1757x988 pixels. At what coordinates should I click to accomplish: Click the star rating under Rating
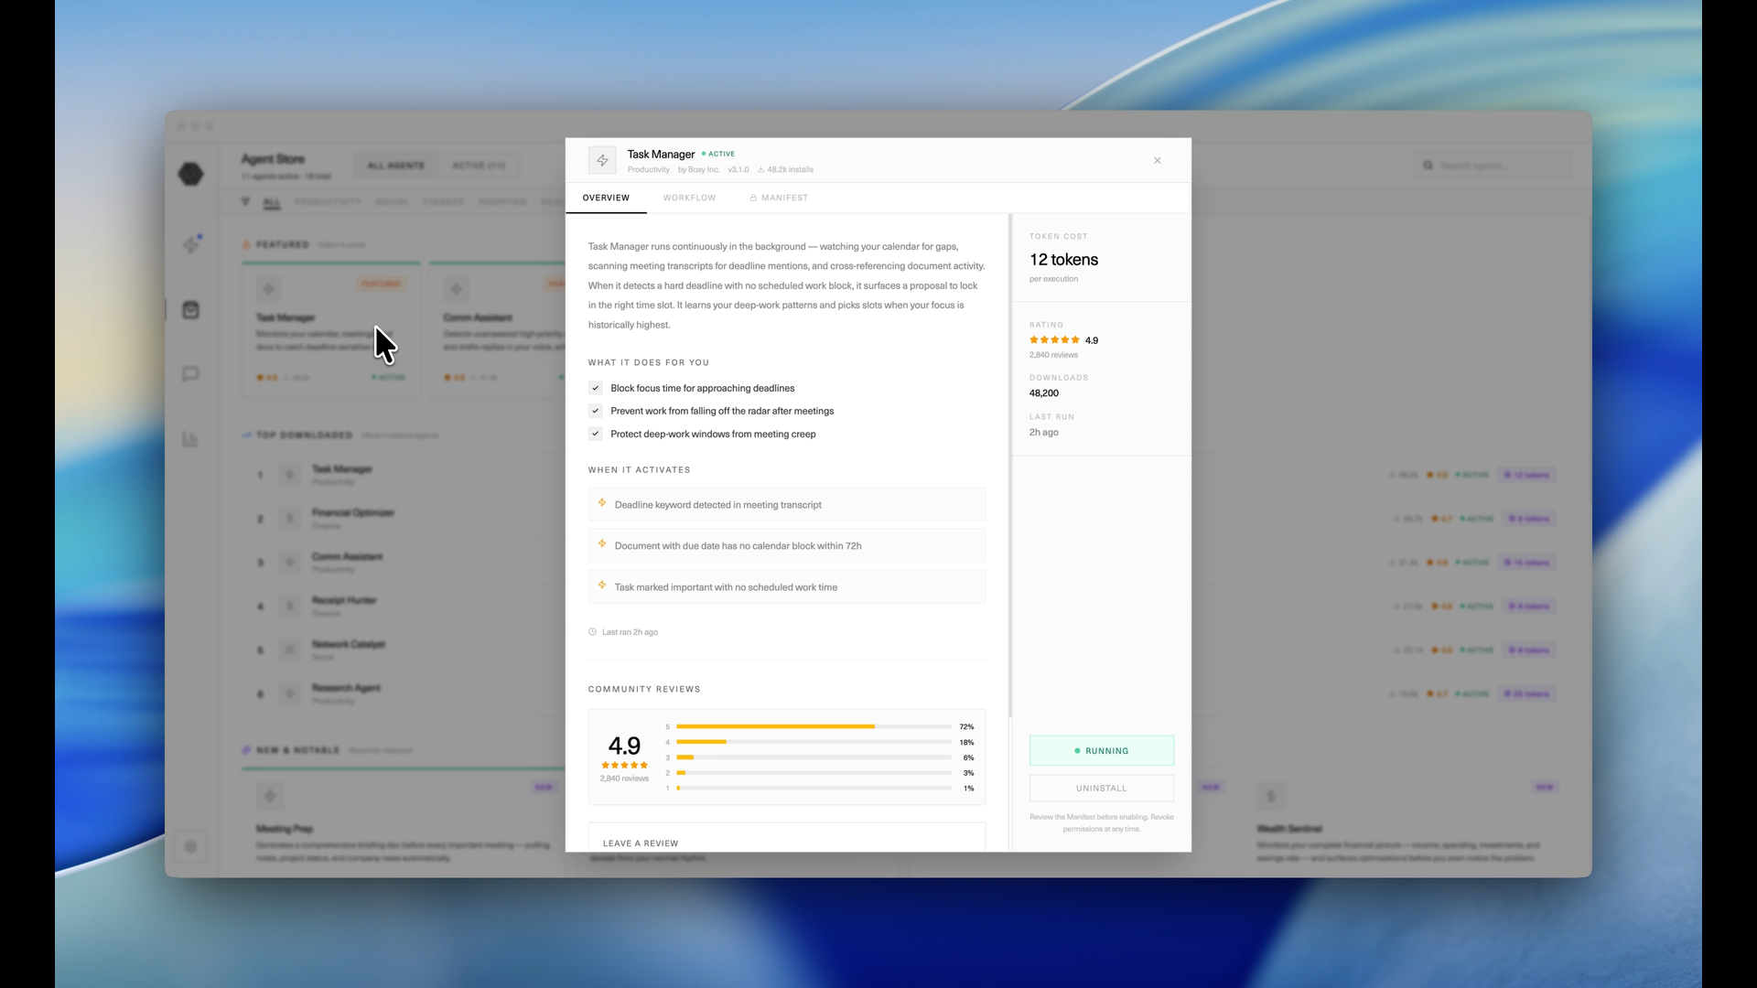click(1054, 339)
